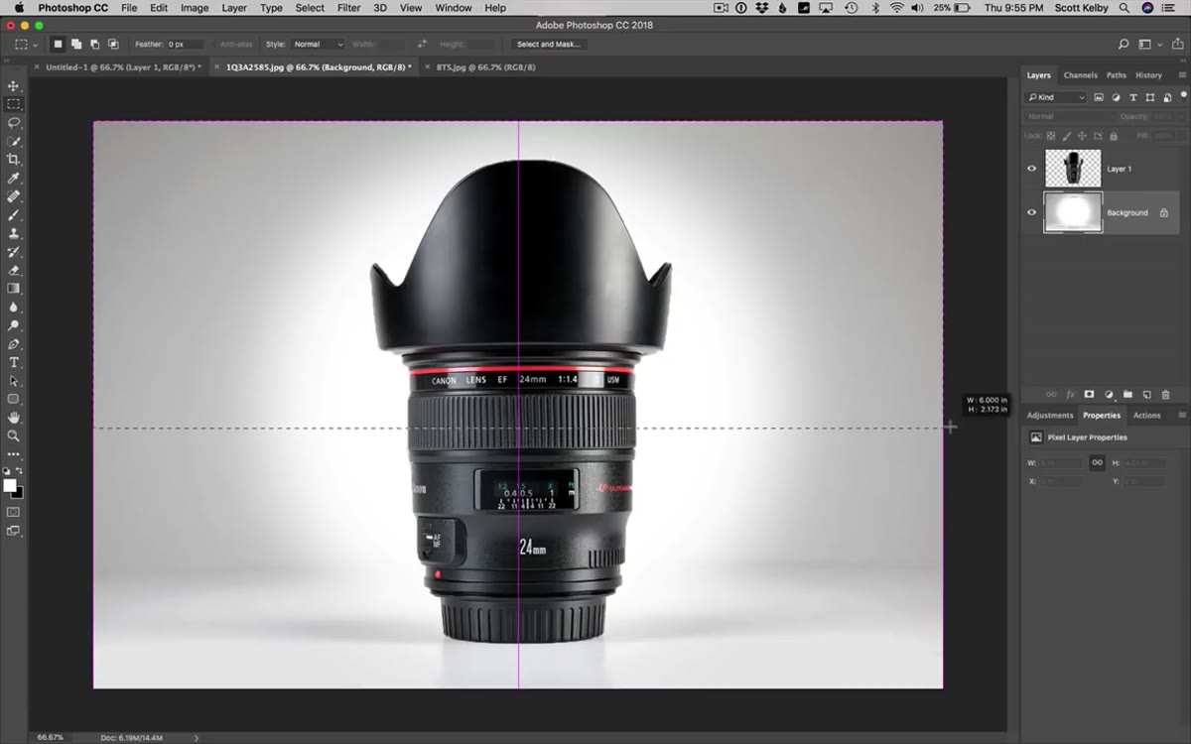Switch to the Channels tab

click(1080, 75)
